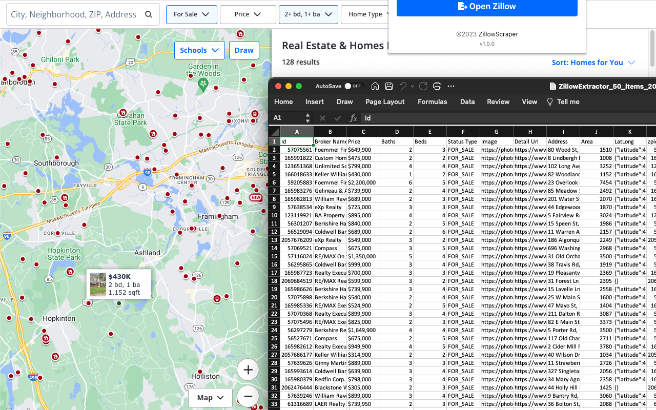Open the Price filter dropdown
Screen dimensions: 656x410
point(248,14)
